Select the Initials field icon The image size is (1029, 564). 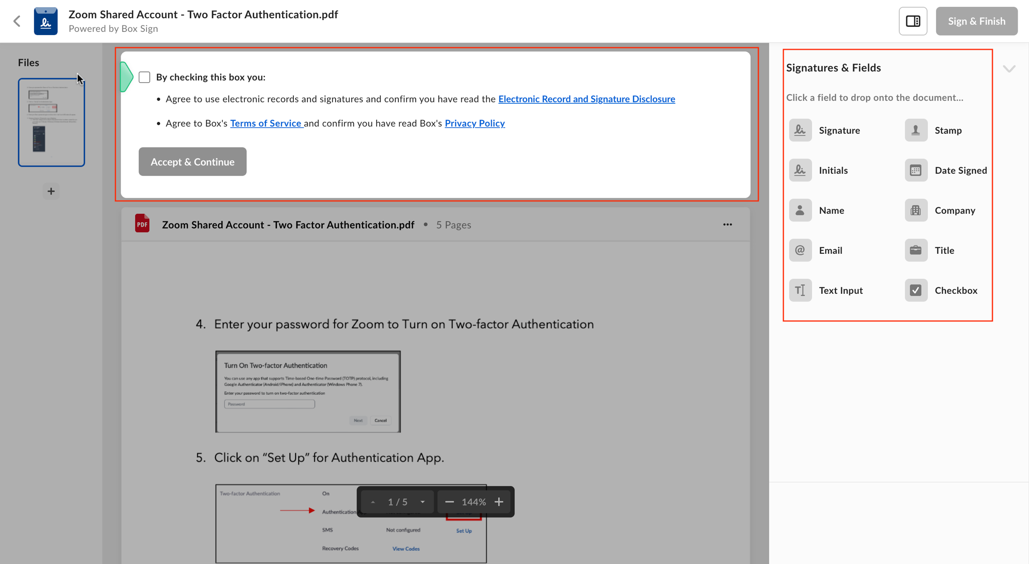(800, 171)
